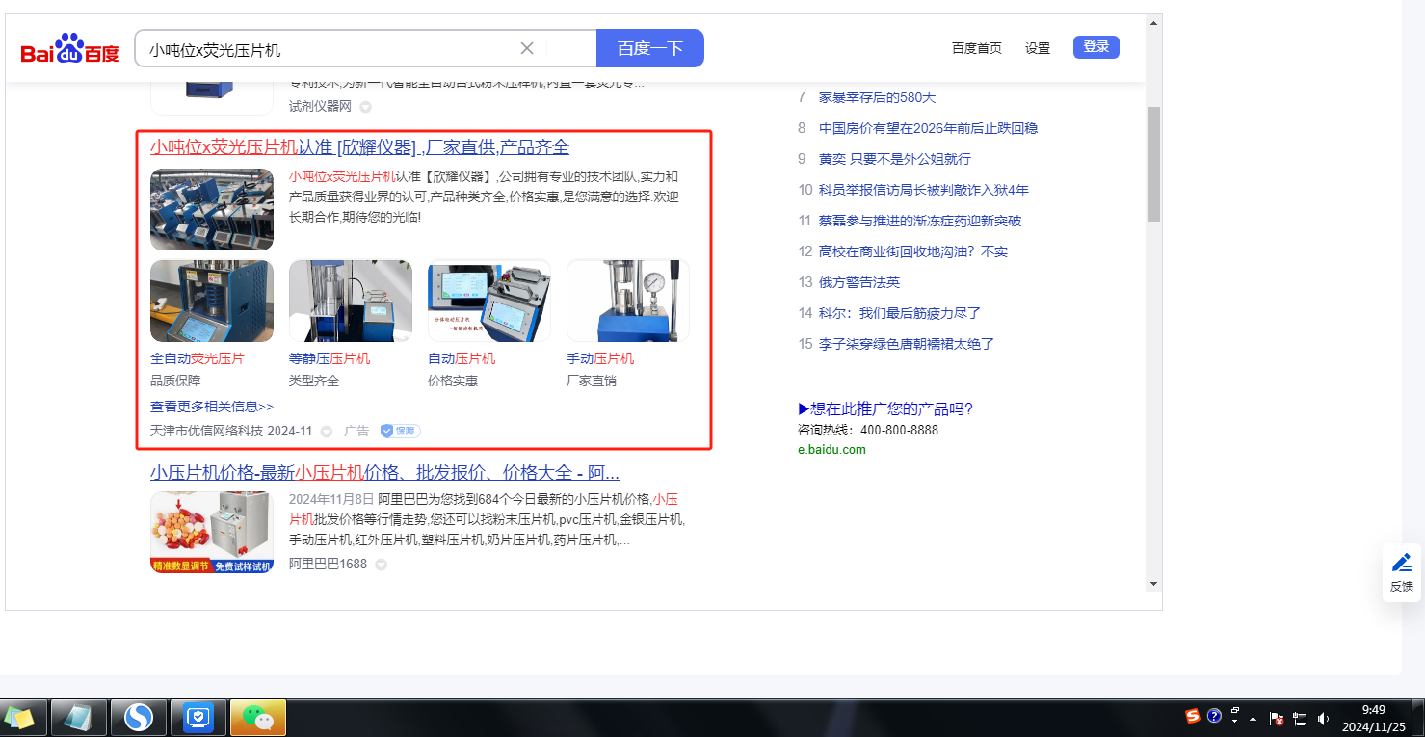Click the 广告 ad label
This screenshot has width=1425, height=737.
pos(356,432)
